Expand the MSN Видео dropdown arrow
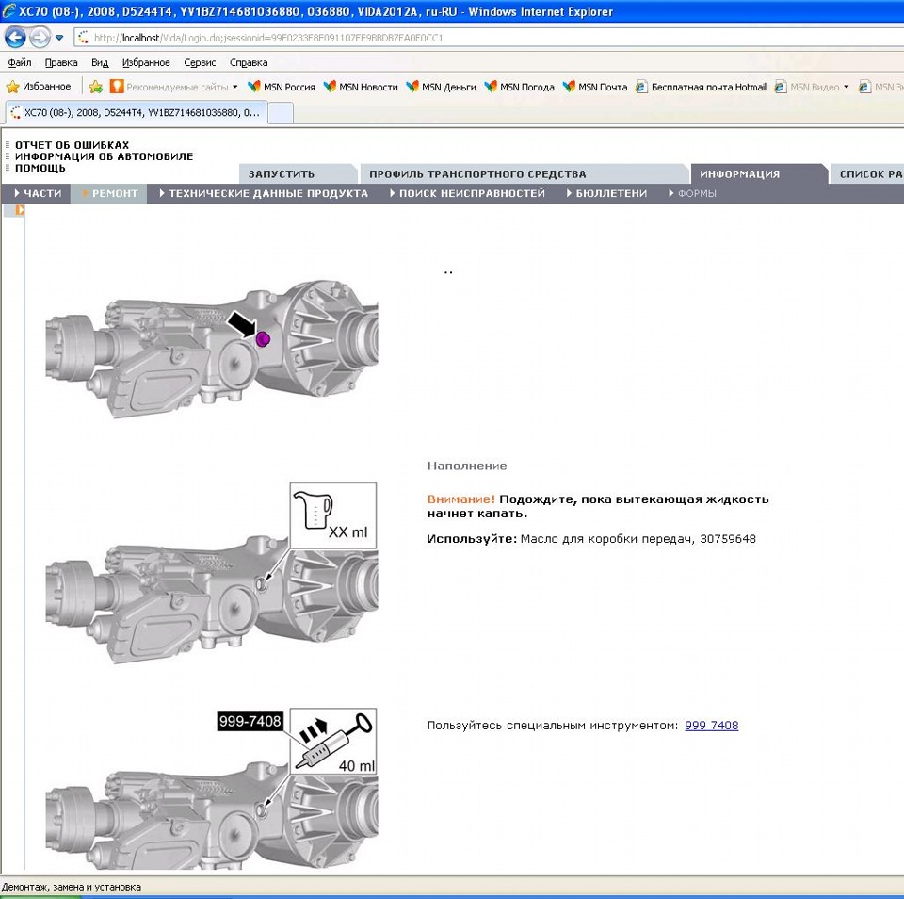The image size is (904, 899). click(x=847, y=87)
